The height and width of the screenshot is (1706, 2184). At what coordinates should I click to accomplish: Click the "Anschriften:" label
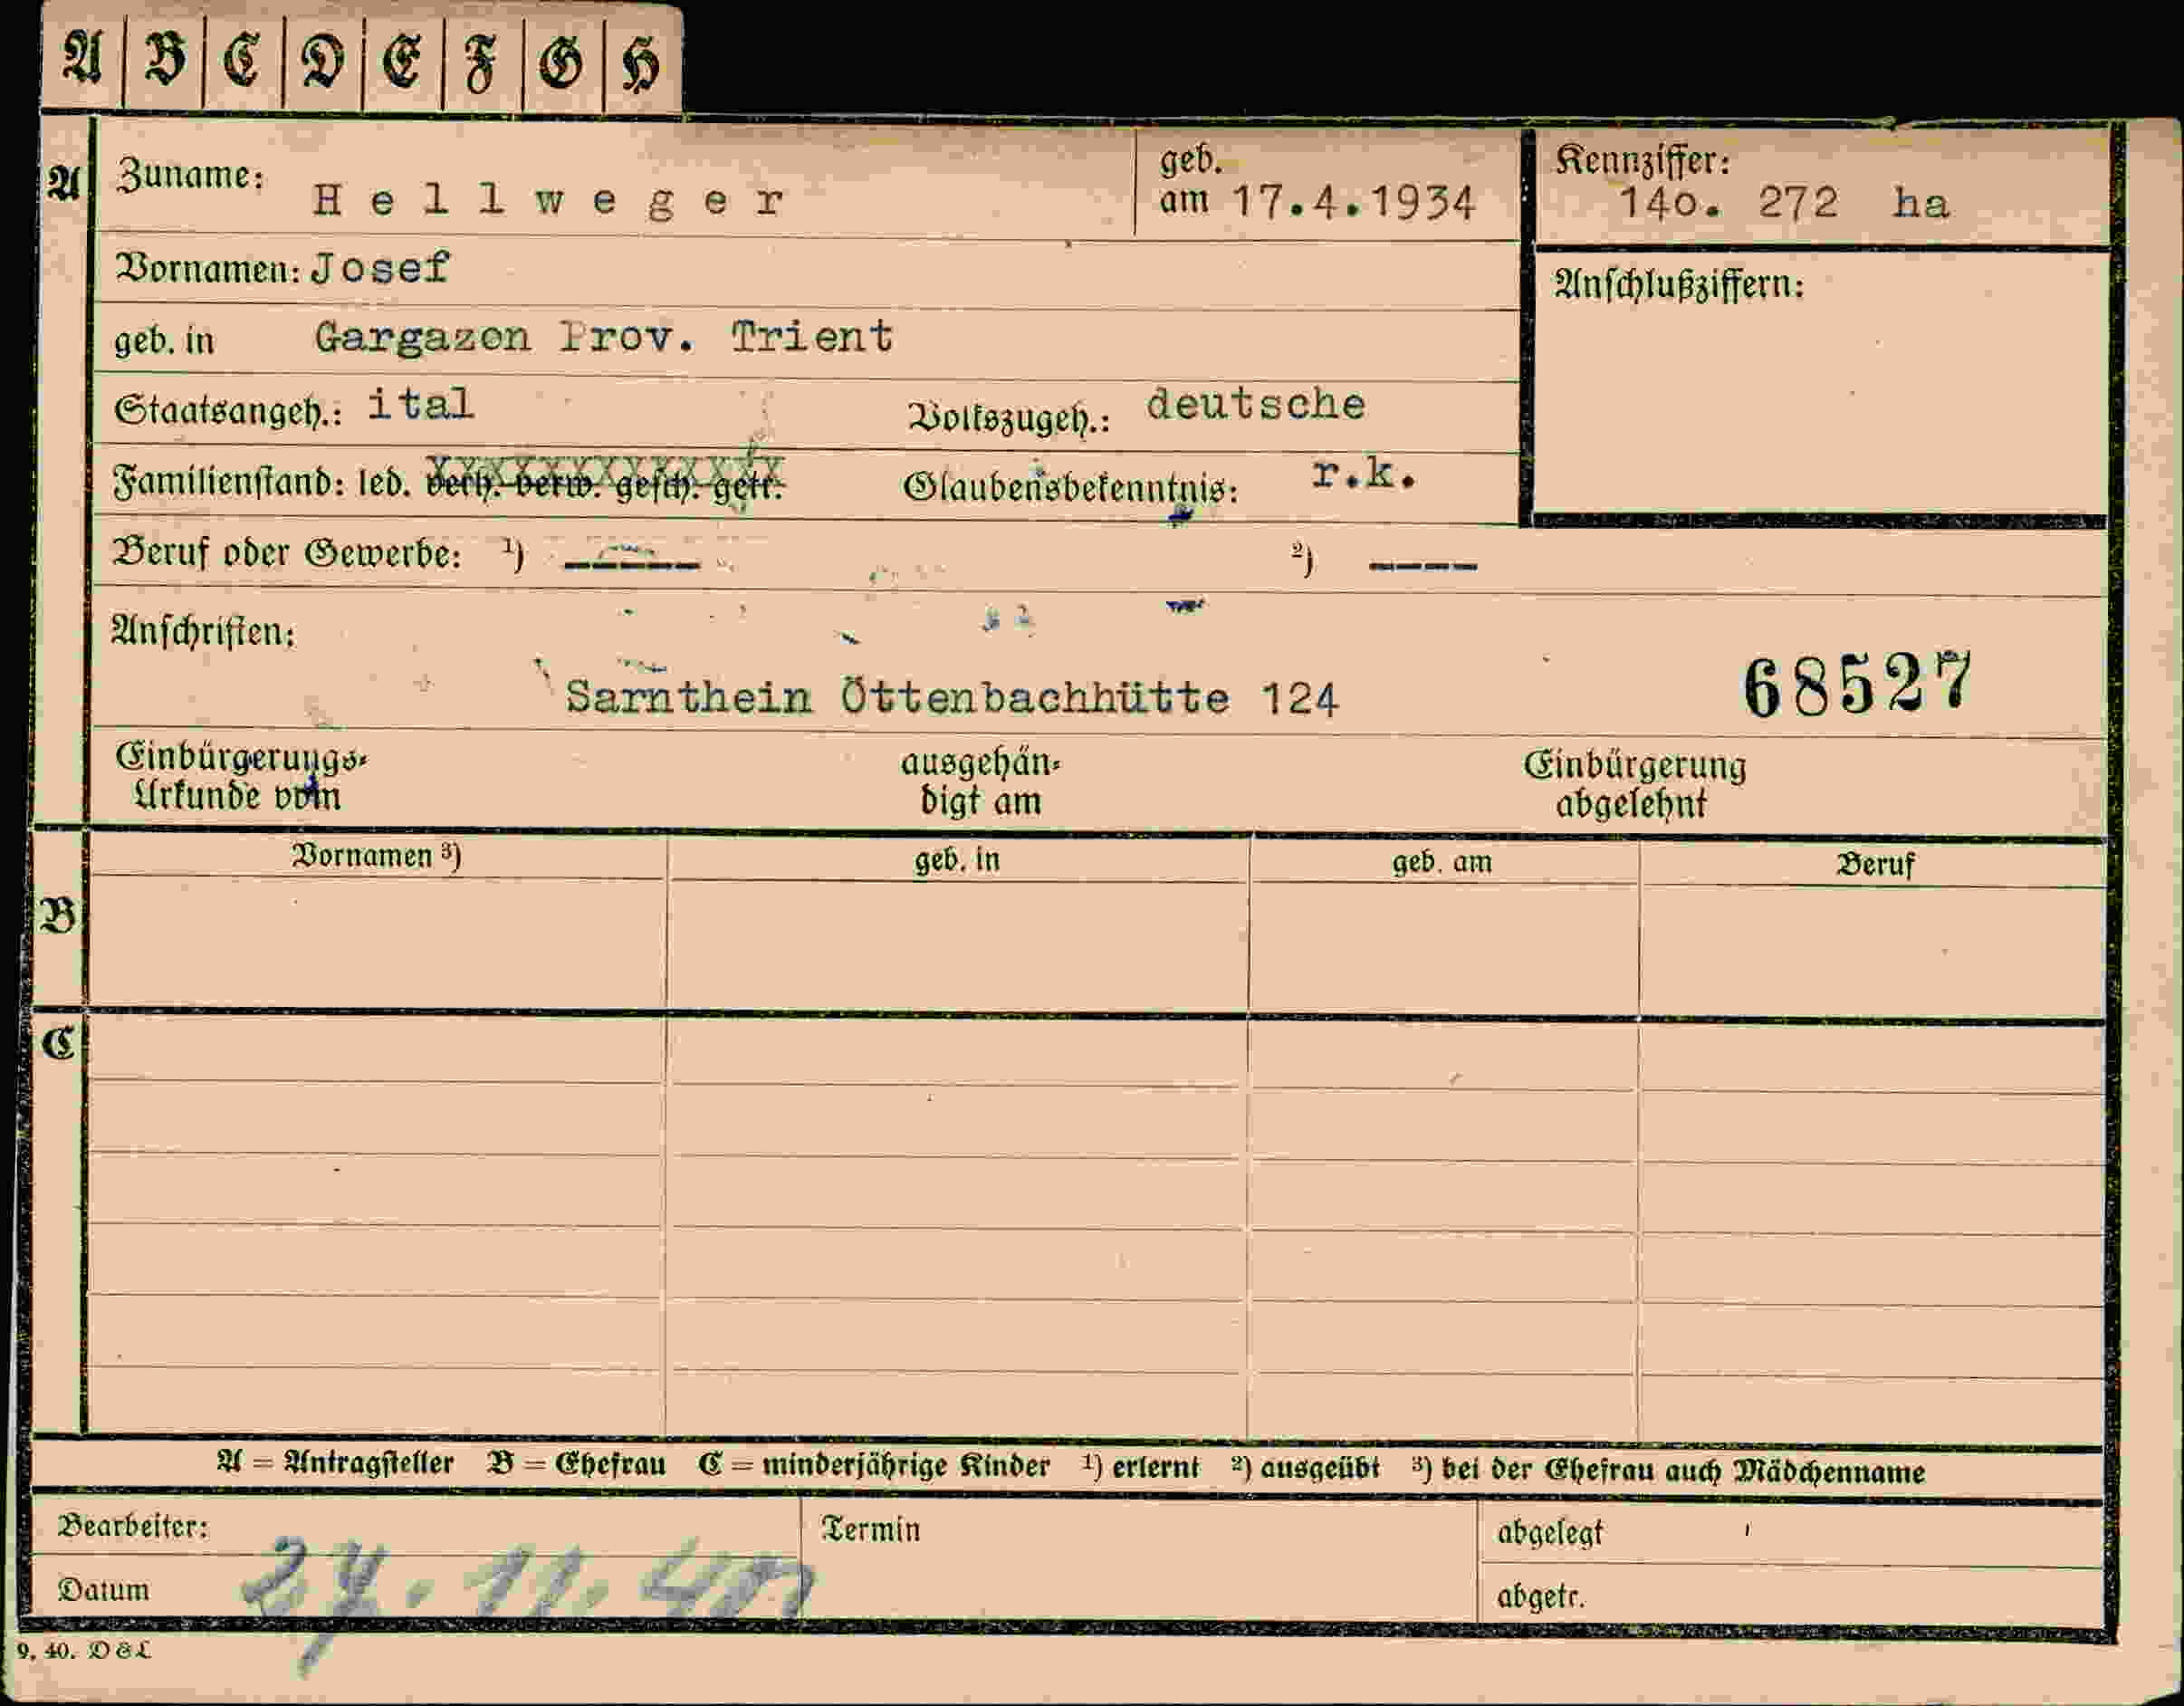pyautogui.click(x=203, y=631)
